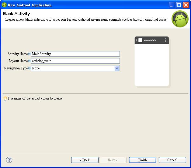This screenshot has height=168, width=191.
Task: Click the blank activity preview thumbnail
Action: 152,61
